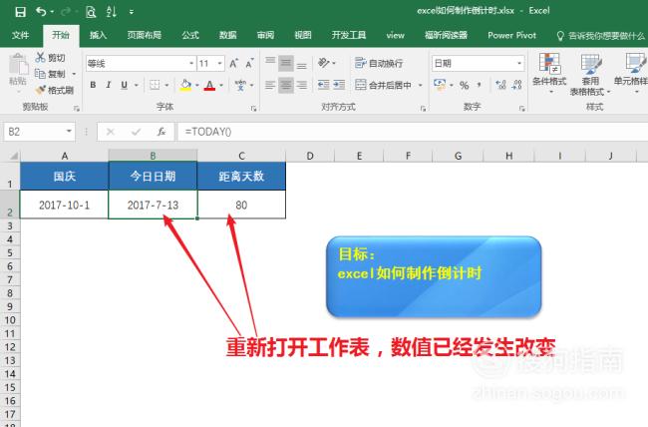Toggle Underline formatting
Screen dimensions: 648x427
[x=124, y=85]
